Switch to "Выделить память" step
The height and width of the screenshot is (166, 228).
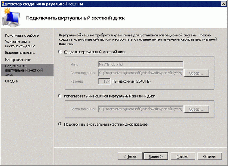point(19,53)
